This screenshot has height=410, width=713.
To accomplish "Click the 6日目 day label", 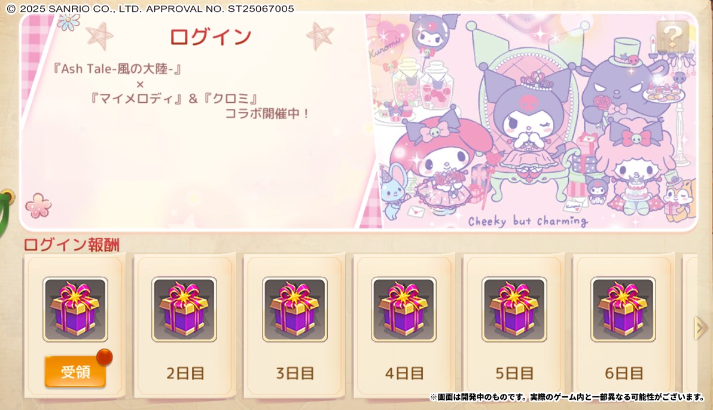I will pyautogui.click(x=624, y=373).
